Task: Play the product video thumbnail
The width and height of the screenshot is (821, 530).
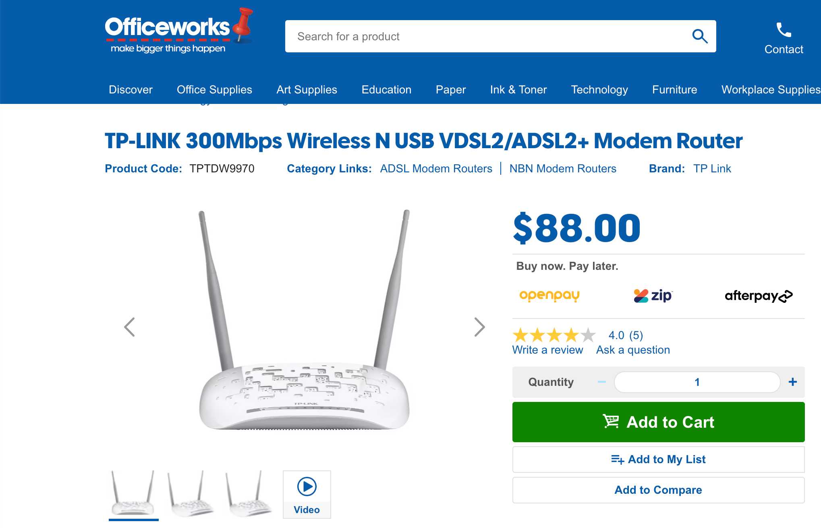Action: 307,494
